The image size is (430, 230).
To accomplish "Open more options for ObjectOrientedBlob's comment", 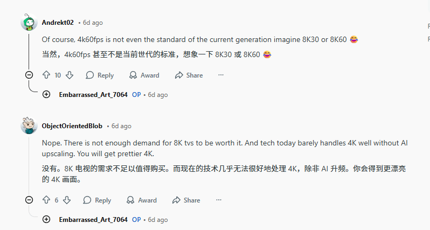I will coord(218,200).
